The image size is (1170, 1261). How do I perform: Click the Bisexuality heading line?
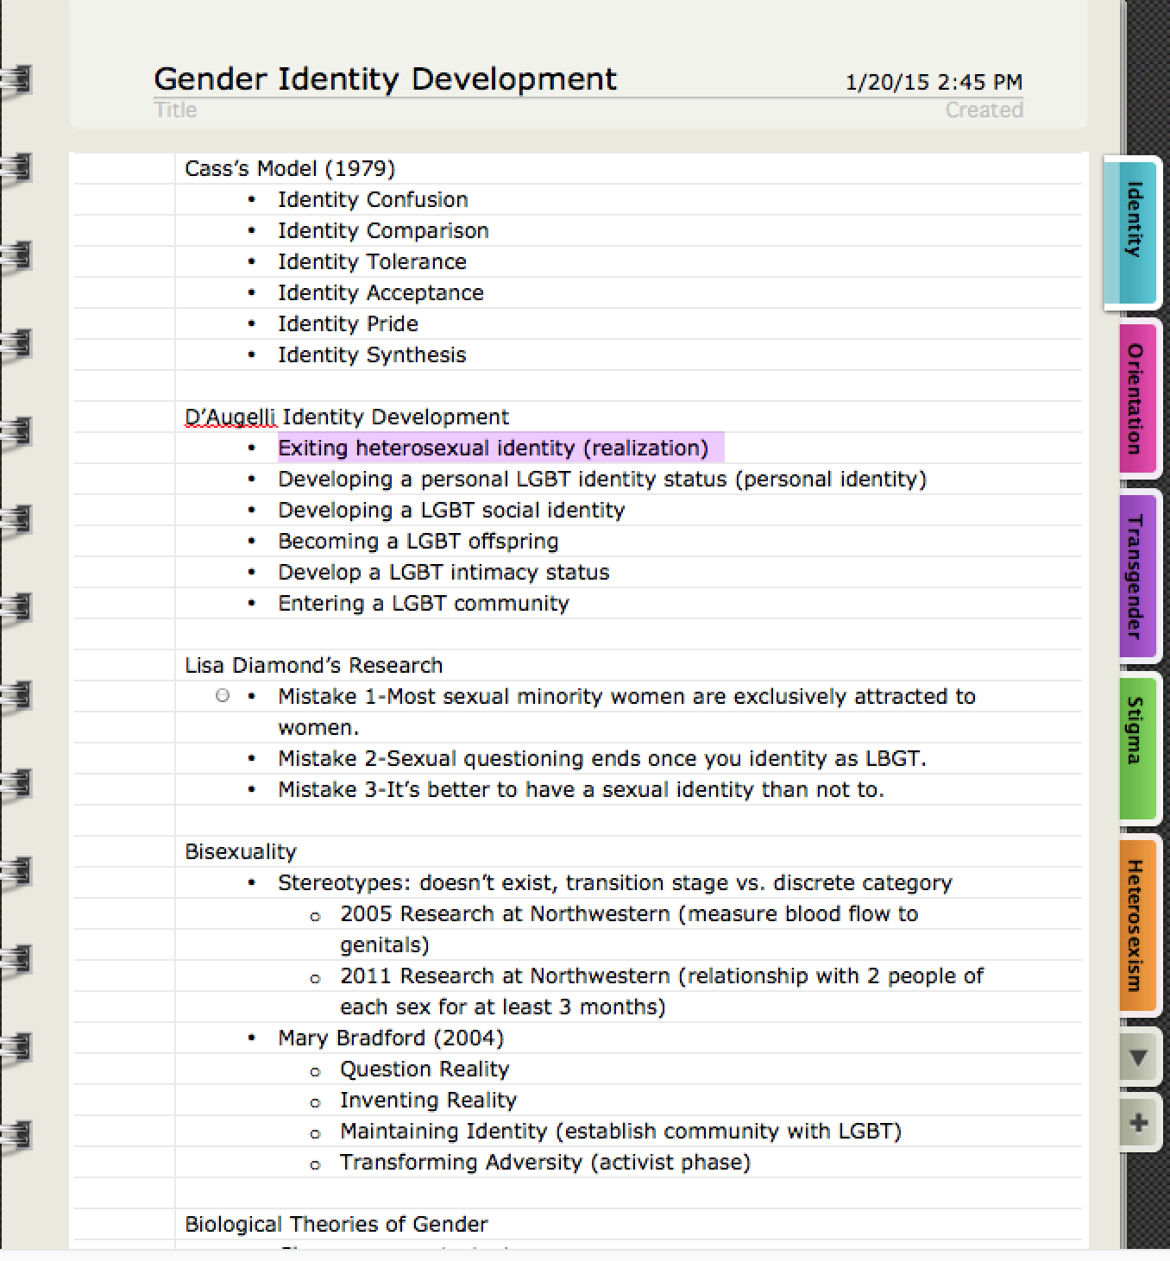click(241, 852)
